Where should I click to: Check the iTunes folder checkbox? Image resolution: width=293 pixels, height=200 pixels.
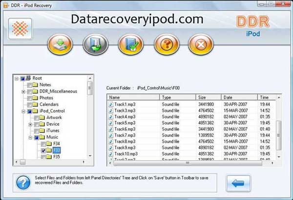click(x=37, y=131)
